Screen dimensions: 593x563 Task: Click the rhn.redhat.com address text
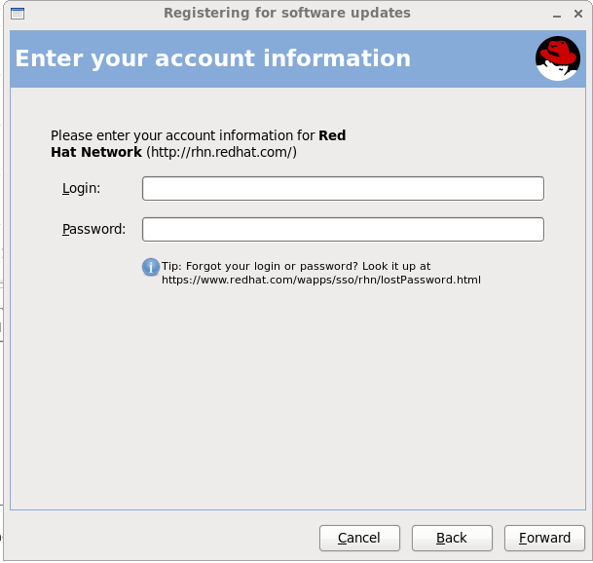click(221, 152)
